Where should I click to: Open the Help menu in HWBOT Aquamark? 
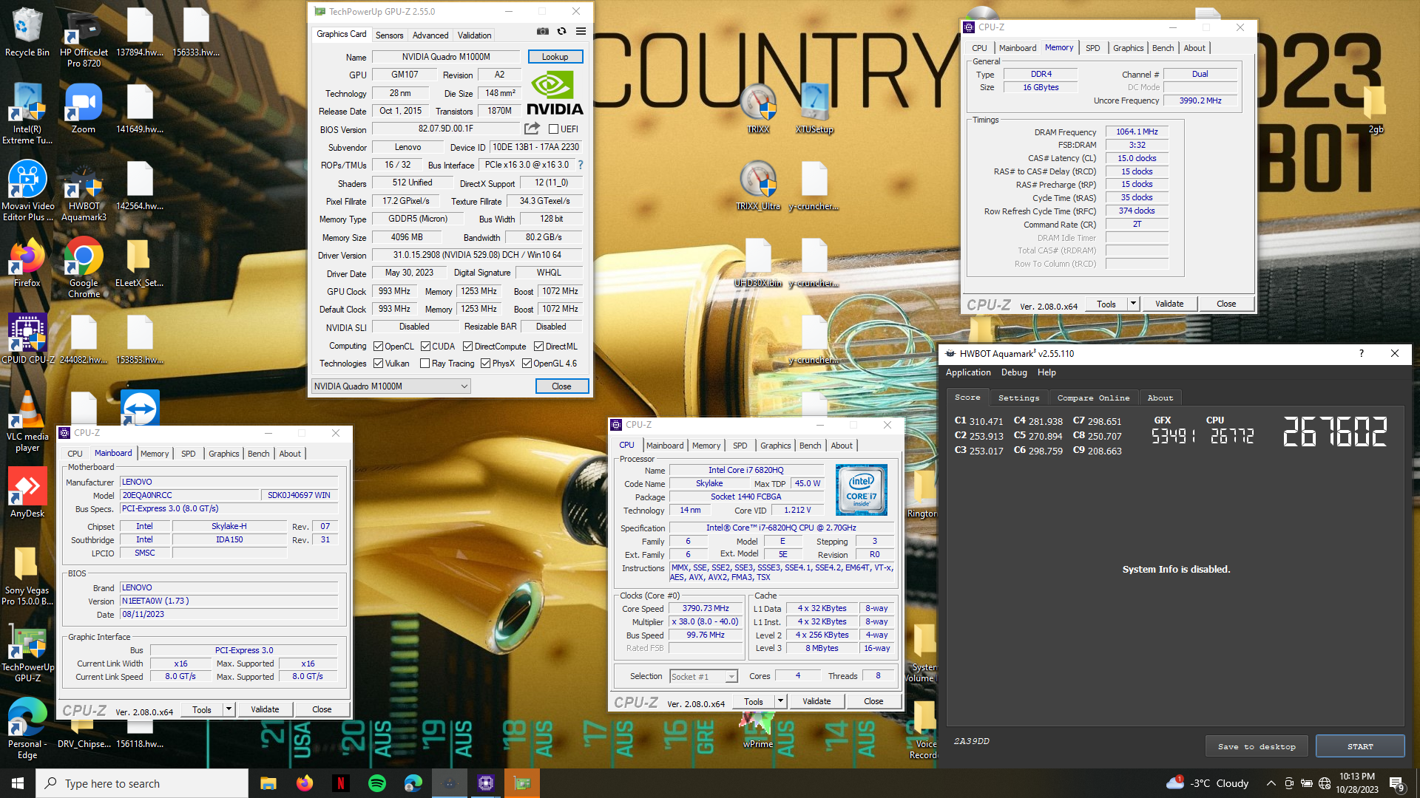tap(1047, 372)
